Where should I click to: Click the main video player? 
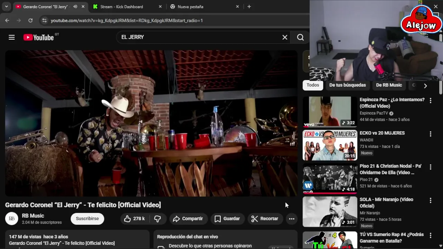(151, 123)
